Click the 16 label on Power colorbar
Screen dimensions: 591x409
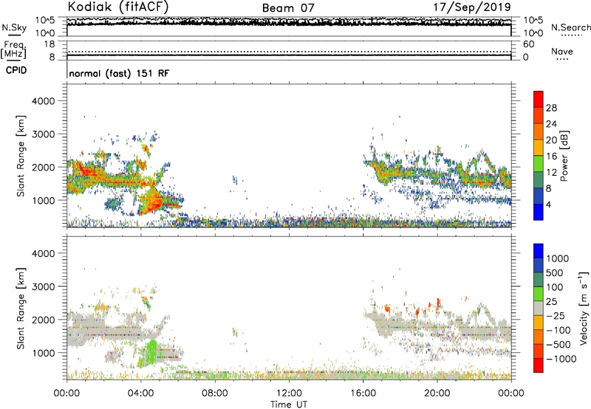551,157
